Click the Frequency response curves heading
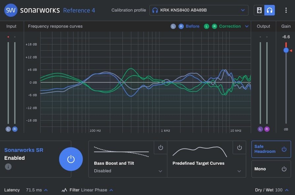Viewport: 295px width, 195px height. (55, 26)
